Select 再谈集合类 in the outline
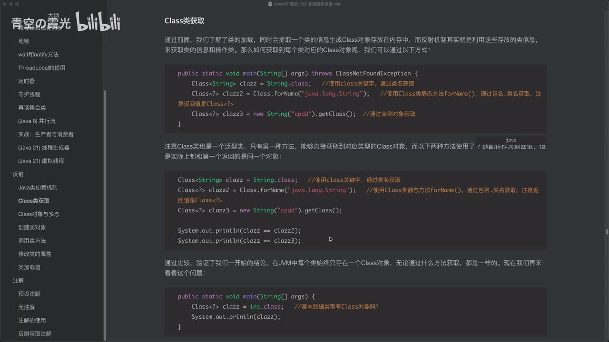This screenshot has height=342, width=609. (x=32, y=108)
